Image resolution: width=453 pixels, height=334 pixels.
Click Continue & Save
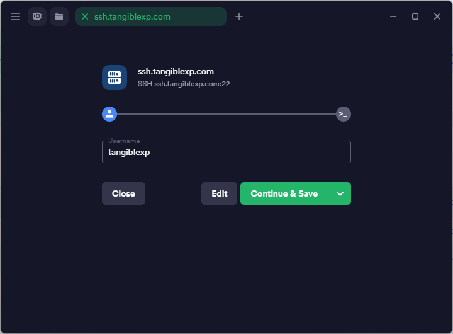(284, 193)
